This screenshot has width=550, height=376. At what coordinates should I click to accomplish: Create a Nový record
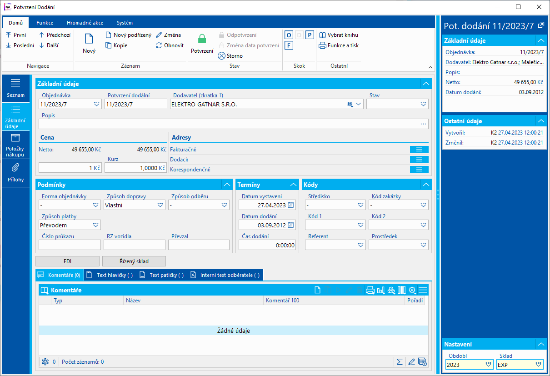pos(89,44)
